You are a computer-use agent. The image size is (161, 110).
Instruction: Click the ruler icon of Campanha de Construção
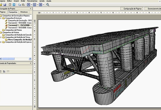(x=6, y=21)
